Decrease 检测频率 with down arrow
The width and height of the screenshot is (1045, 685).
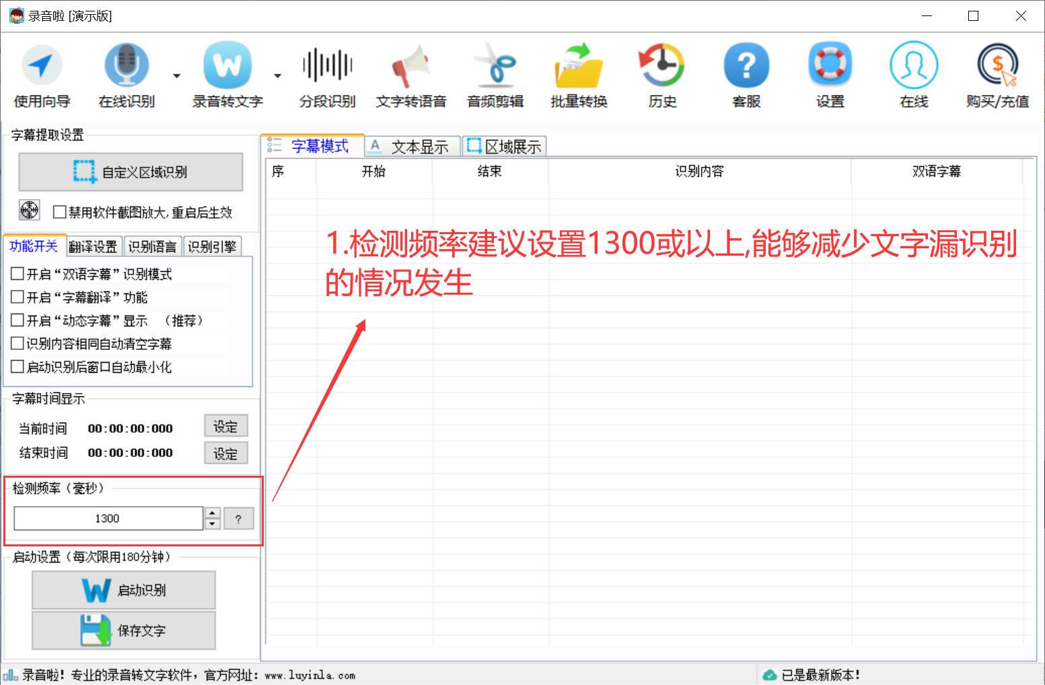(213, 524)
